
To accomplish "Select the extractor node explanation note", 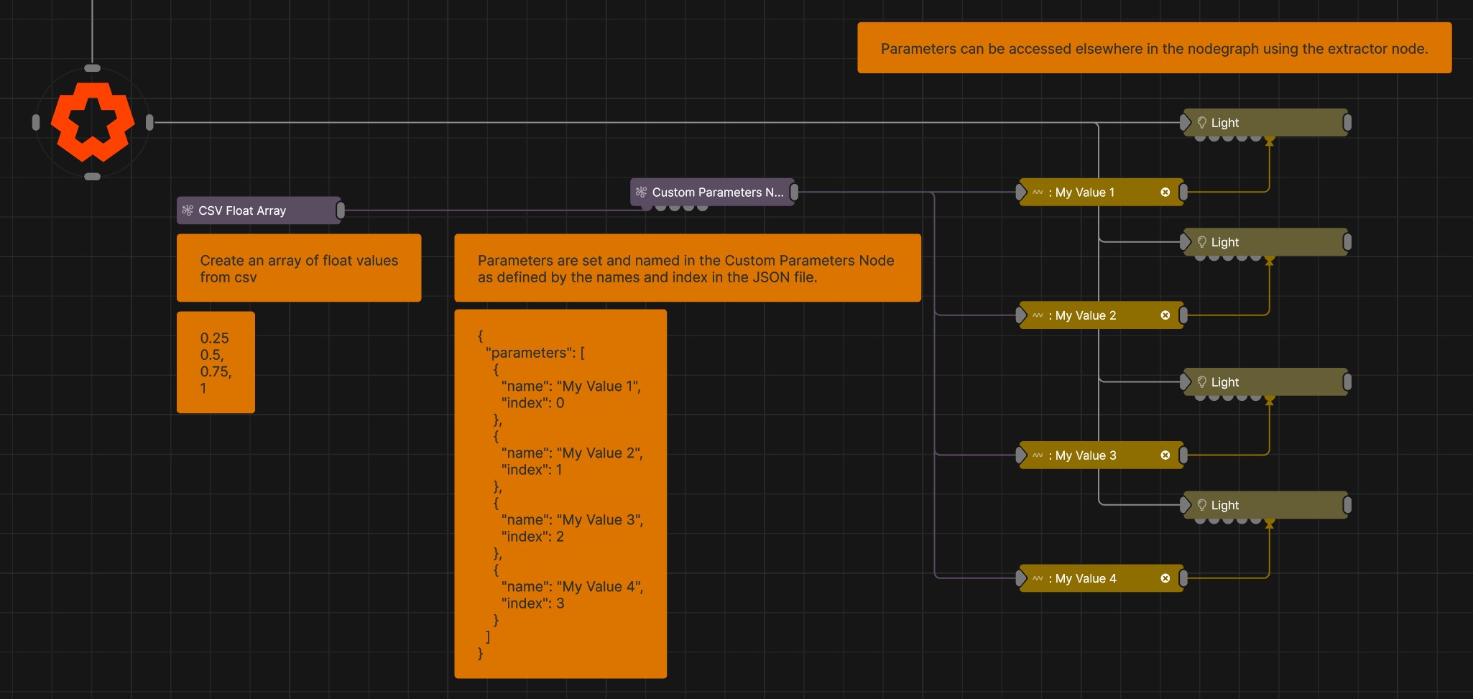I will pos(1154,48).
